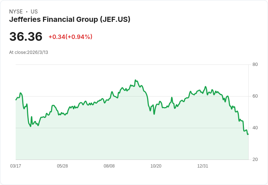Click the highest peak of the price line
Viewport: 268px width, 185px height.
coord(135,80)
